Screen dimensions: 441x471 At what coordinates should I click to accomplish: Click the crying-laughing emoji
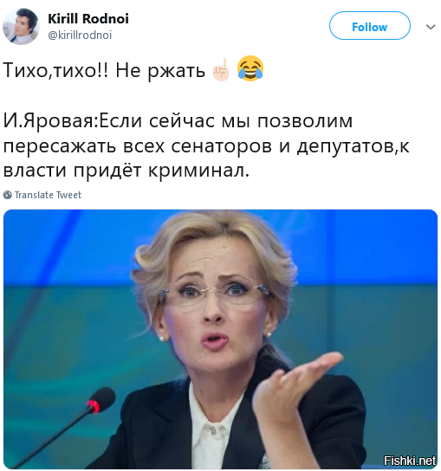(250, 68)
